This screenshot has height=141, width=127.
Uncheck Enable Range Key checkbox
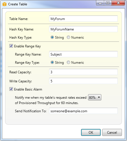click(11, 46)
